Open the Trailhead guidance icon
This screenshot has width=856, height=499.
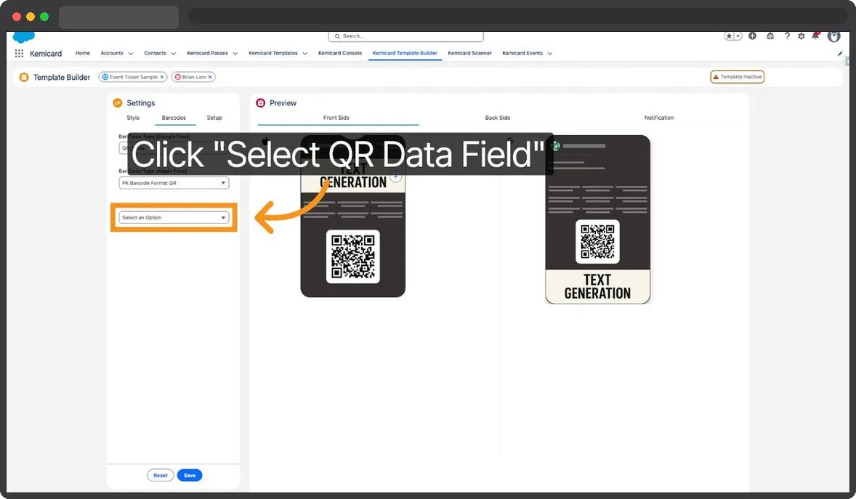[770, 36]
